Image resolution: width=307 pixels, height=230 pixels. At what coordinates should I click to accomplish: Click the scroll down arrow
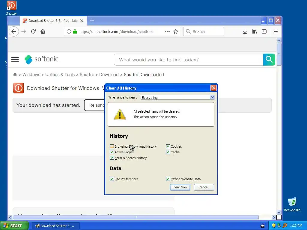(x=279, y=212)
